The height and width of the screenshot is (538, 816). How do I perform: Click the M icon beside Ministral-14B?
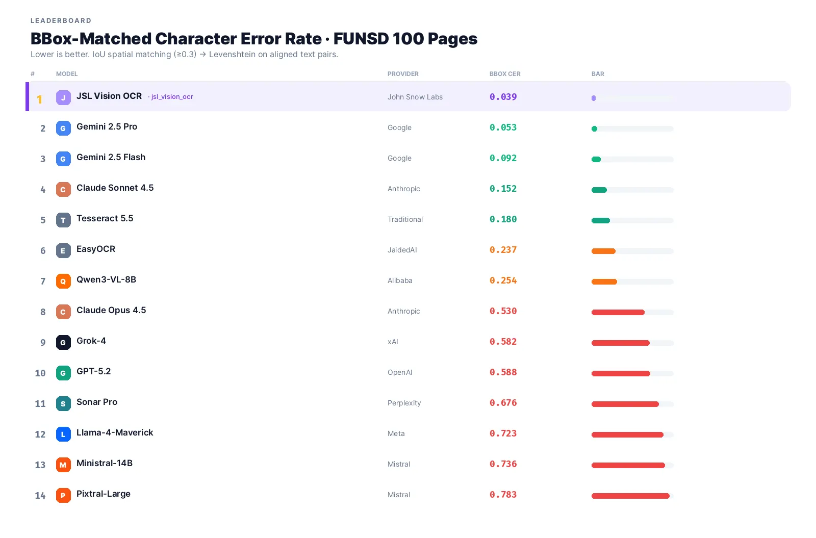click(63, 465)
